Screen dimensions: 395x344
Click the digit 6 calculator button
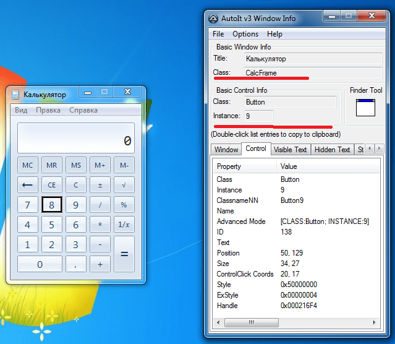point(76,225)
